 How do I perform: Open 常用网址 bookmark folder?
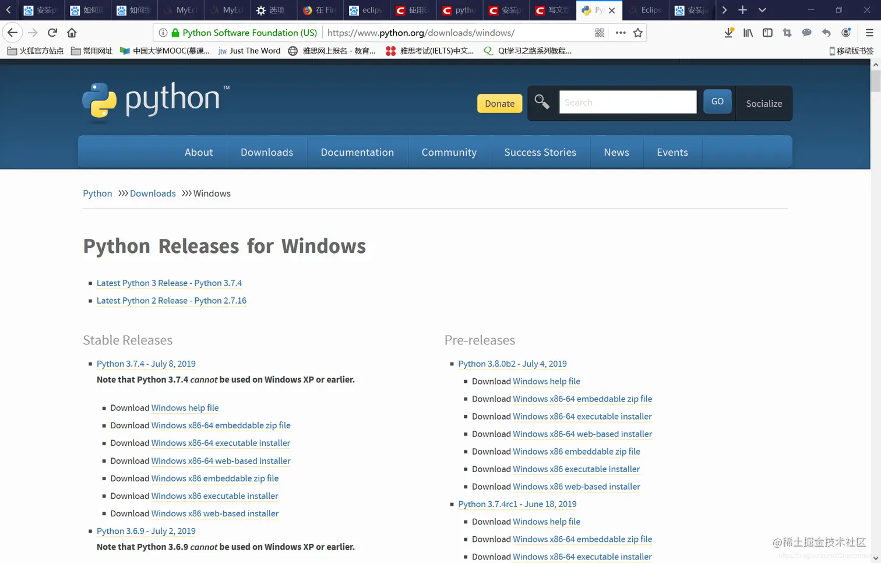point(91,51)
